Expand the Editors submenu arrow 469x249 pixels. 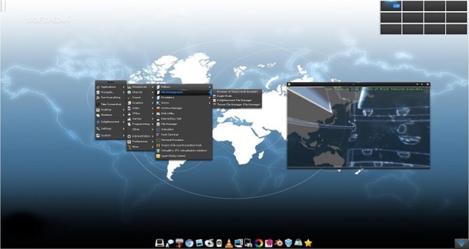[209, 87]
